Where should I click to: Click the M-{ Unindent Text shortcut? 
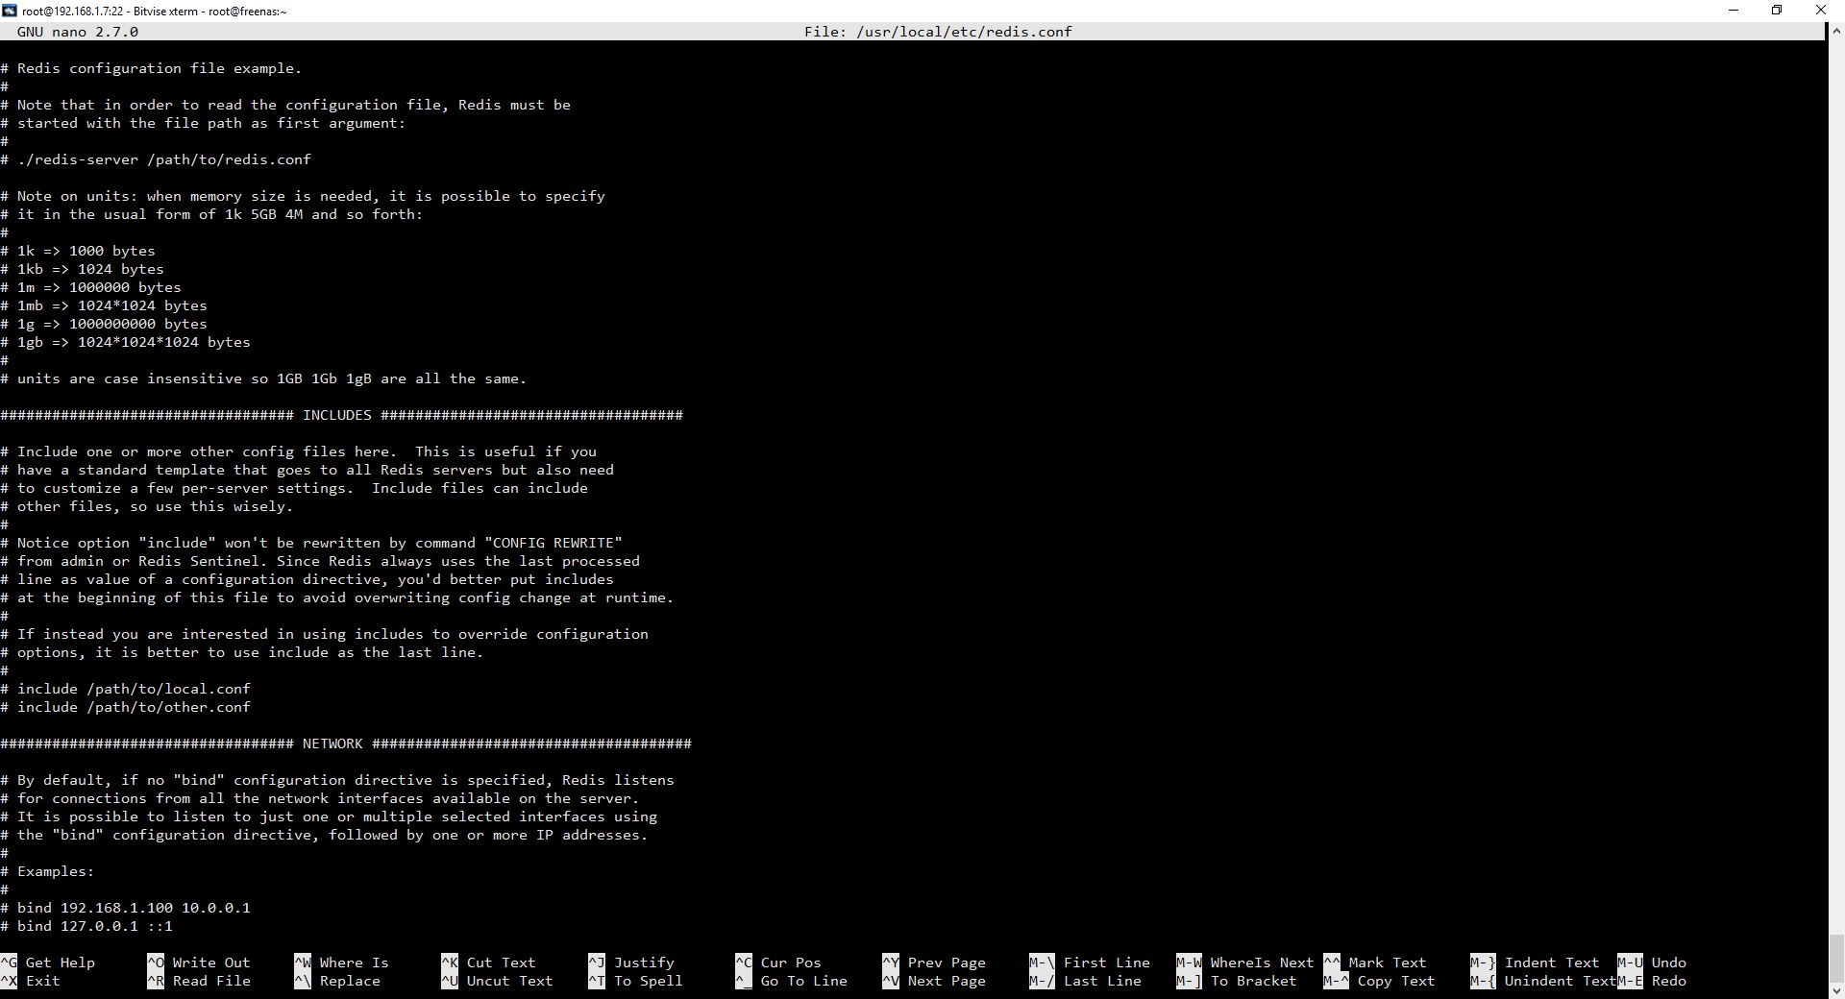[x=1543, y=981]
